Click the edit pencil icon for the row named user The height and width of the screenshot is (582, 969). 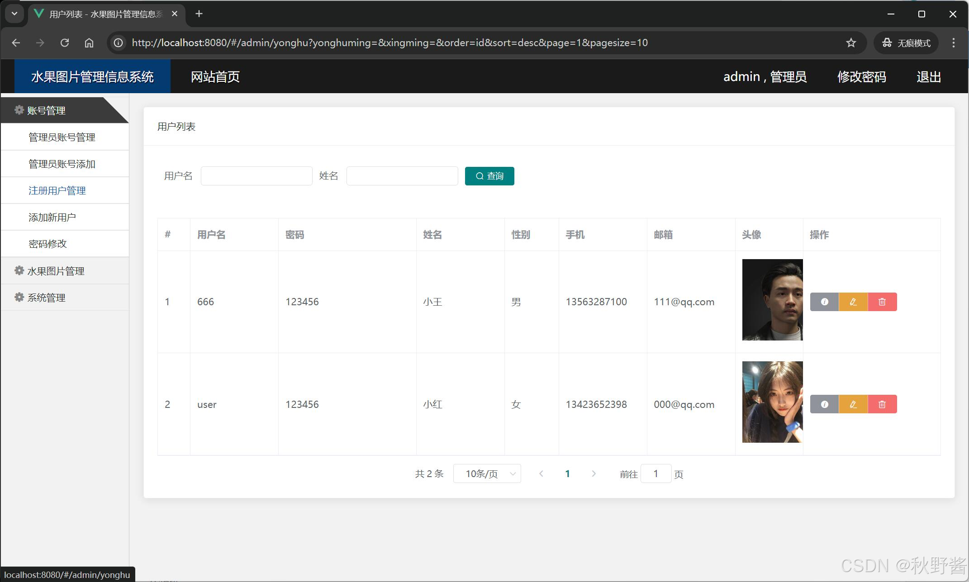coord(853,404)
